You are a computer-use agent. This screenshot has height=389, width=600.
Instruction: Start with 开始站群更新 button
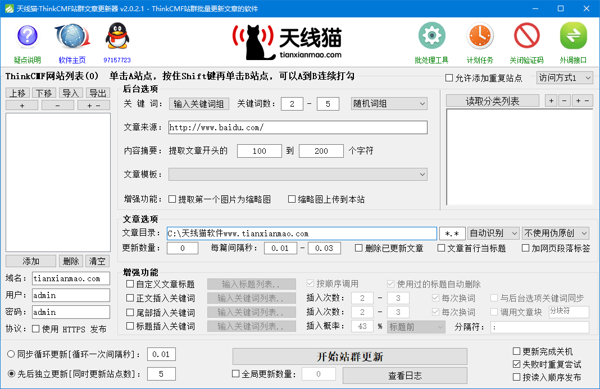(x=350, y=356)
